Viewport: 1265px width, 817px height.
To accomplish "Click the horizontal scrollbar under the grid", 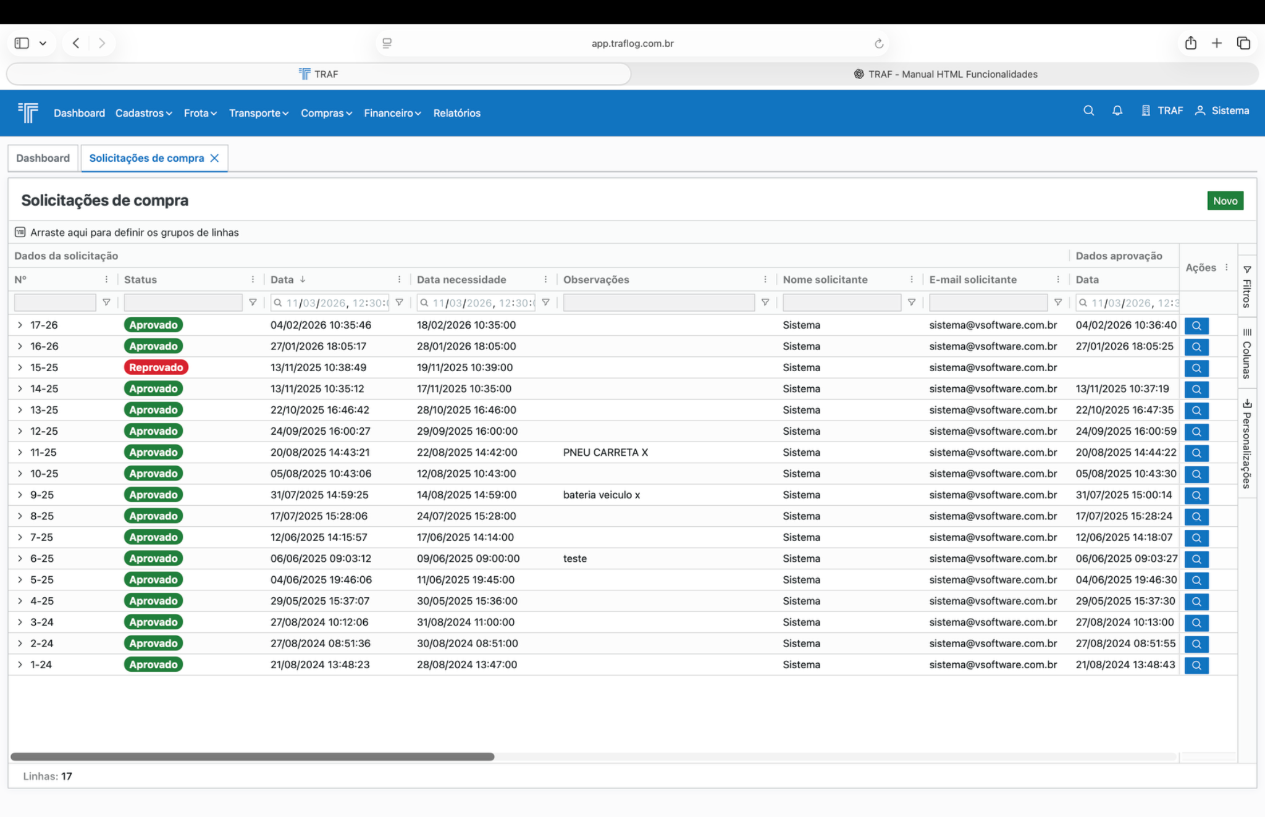I will [252, 756].
